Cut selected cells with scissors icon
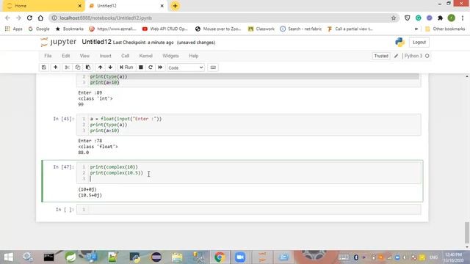The width and height of the screenshot is (470, 264). coord(67,67)
